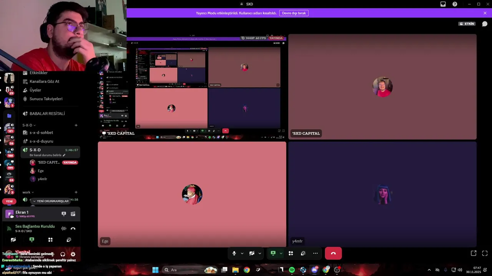Hang up with red disconnect button
This screenshot has height=276, width=492.
333,253
